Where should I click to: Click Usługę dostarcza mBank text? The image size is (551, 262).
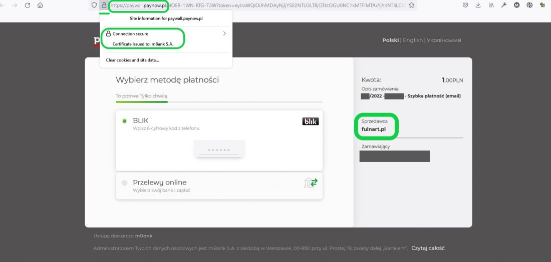click(123, 236)
